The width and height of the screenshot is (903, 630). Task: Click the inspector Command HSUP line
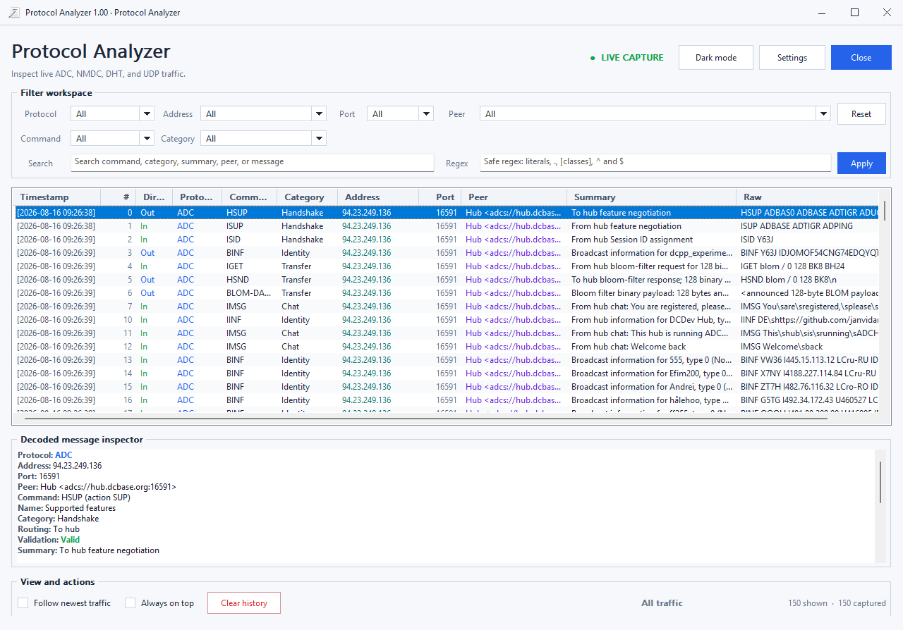point(74,498)
